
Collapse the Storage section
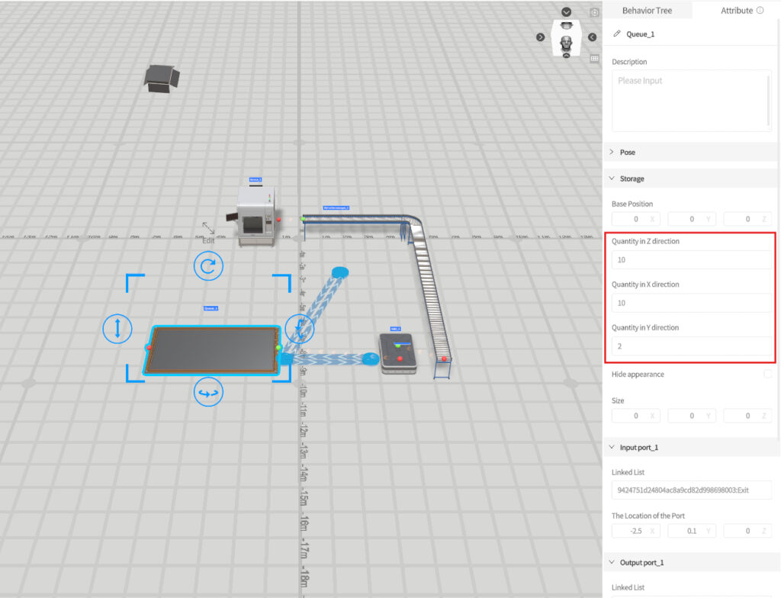(691, 178)
